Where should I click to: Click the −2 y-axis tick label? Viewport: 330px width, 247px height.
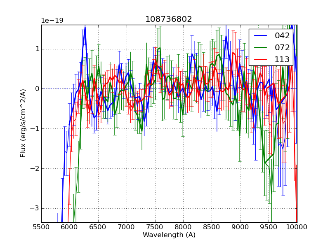point(35,168)
